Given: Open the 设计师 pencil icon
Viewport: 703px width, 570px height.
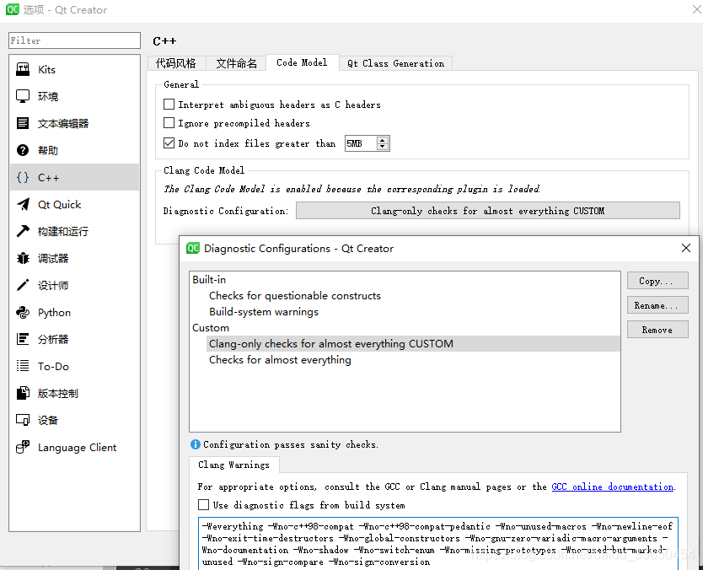Looking at the screenshot, I should tap(23, 285).
